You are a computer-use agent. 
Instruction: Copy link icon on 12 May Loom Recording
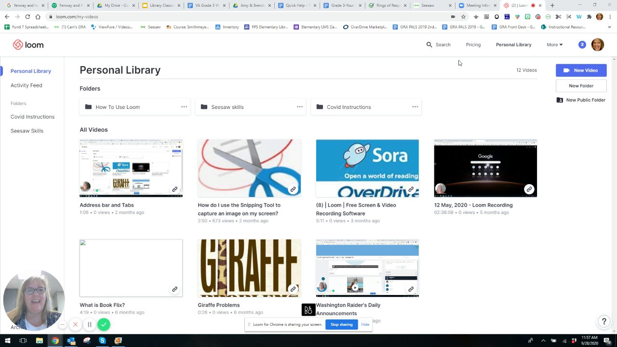pos(529,189)
